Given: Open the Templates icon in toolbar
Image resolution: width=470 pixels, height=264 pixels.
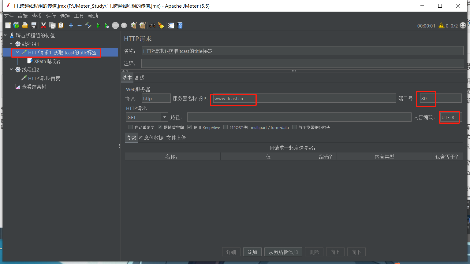Looking at the screenshot, I should point(16,25).
